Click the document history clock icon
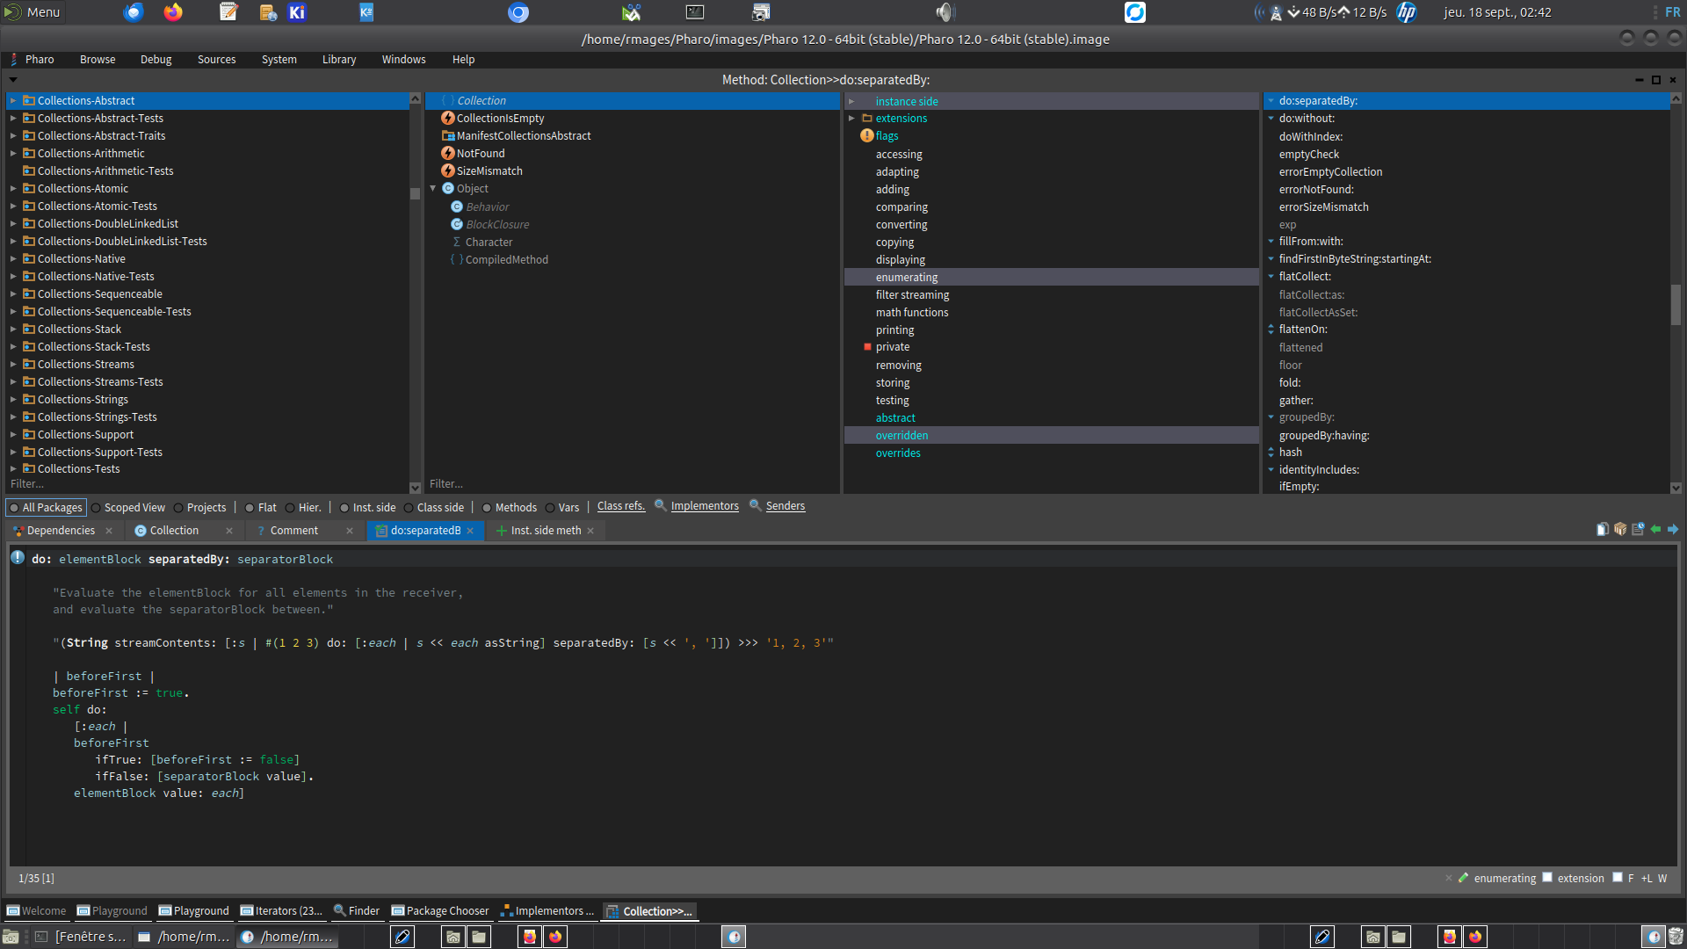 pyautogui.click(x=1638, y=530)
